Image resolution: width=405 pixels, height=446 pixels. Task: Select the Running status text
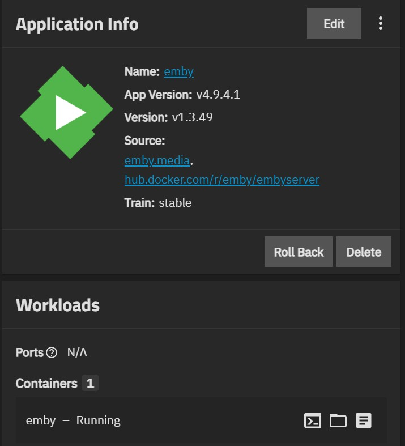98,420
